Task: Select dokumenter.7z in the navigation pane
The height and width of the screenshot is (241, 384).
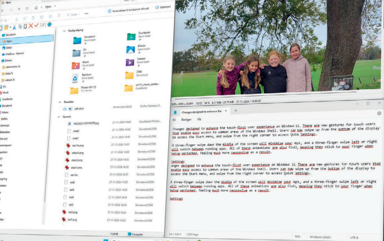Action: pyautogui.click(x=11, y=67)
